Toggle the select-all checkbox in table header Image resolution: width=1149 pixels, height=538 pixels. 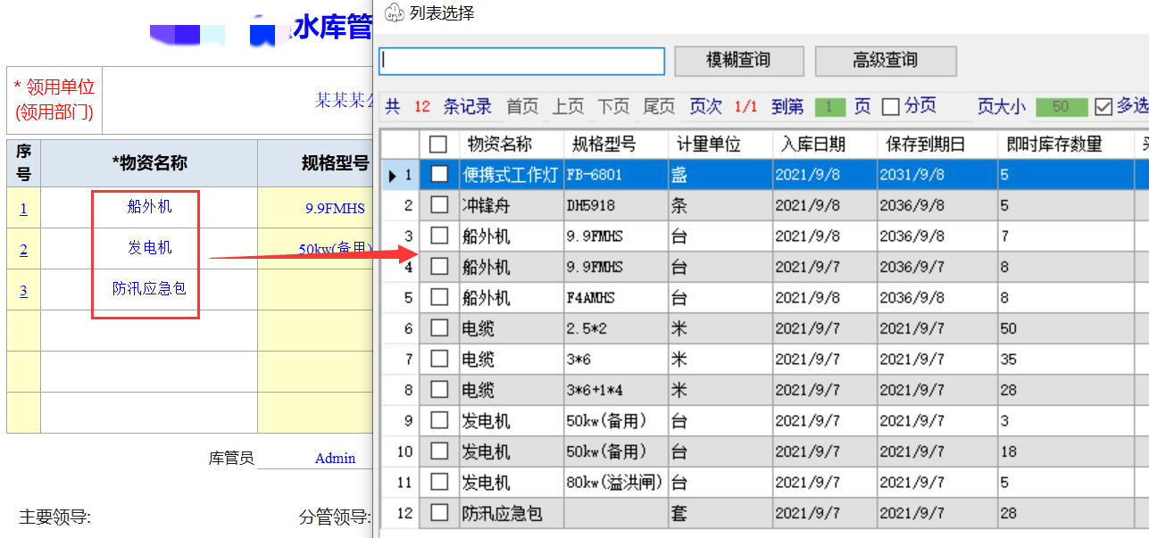click(x=439, y=144)
